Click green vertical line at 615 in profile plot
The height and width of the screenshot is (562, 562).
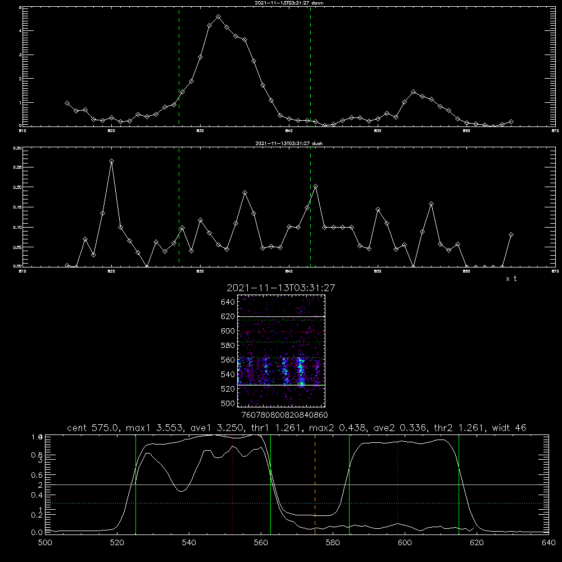click(459, 484)
